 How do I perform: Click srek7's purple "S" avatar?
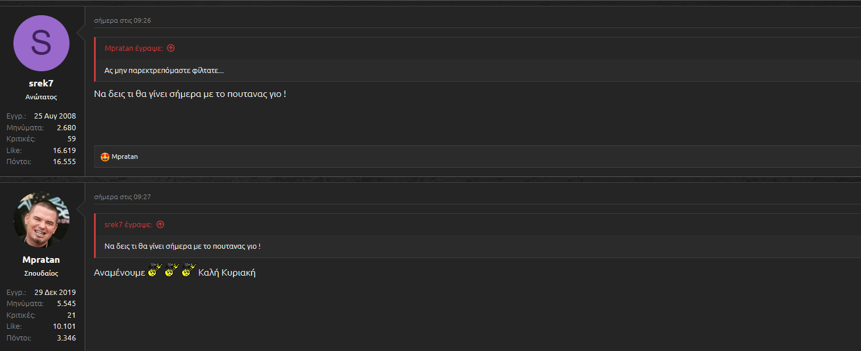41,44
